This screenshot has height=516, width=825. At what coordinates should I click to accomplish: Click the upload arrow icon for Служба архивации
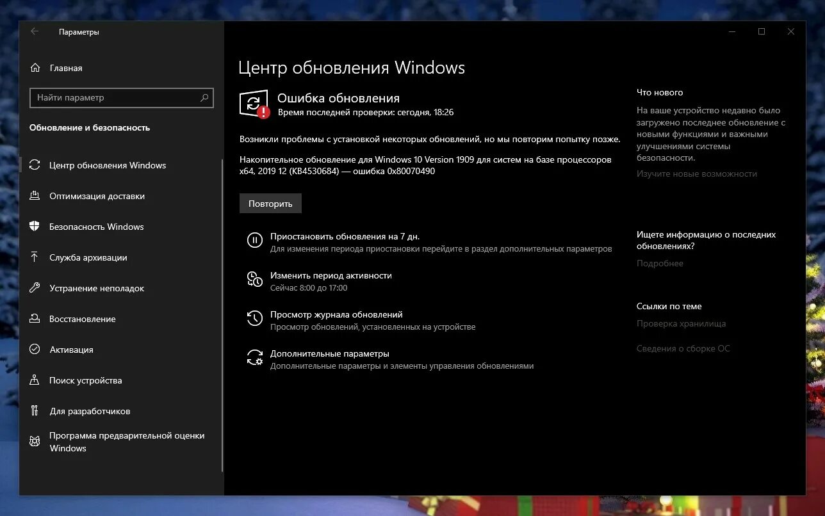(x=35, y=257)
